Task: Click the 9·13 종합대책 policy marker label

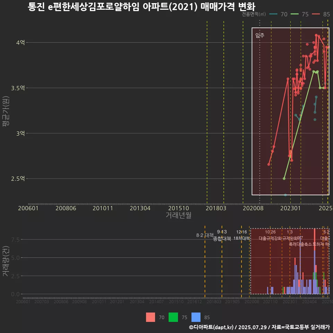Action: point(222,235)
